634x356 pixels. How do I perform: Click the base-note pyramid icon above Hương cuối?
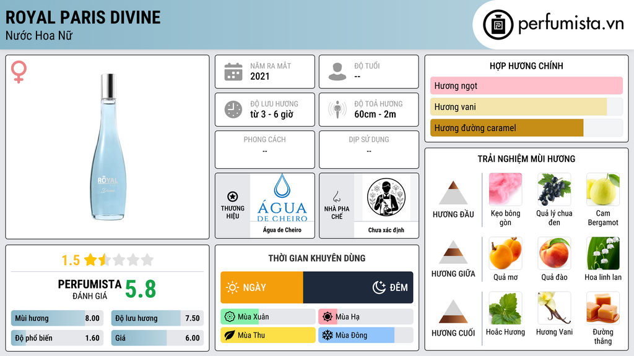pyautogui.click(x=453, y=311)
